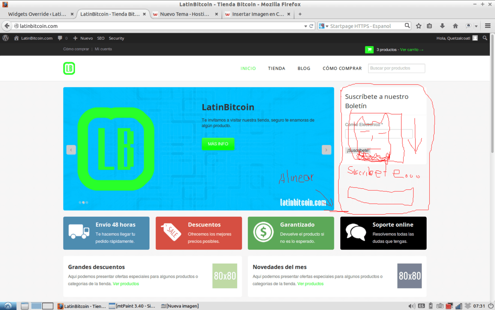This screenshot has height=310, width=495.
Task: Click Quetzalcoatl user avatar icon
Action: click(x=475, y=38)
